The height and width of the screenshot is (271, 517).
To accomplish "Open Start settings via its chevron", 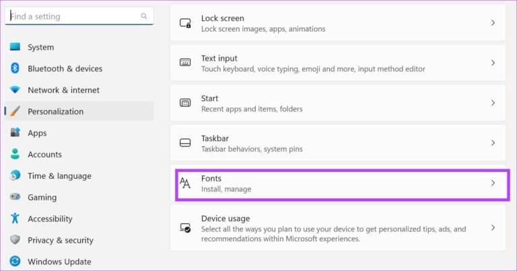I will (x=493, y=103).
